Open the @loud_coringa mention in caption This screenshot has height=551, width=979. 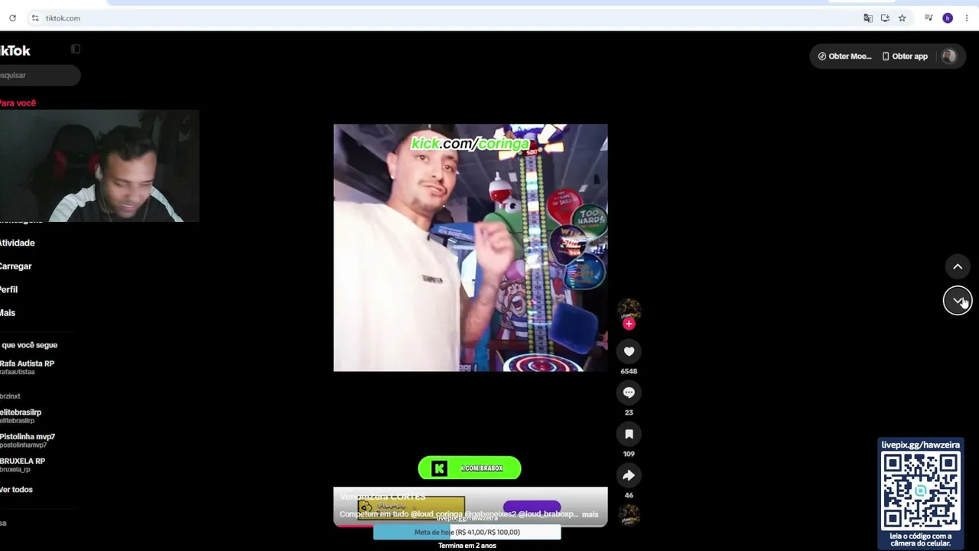(437, 514)
